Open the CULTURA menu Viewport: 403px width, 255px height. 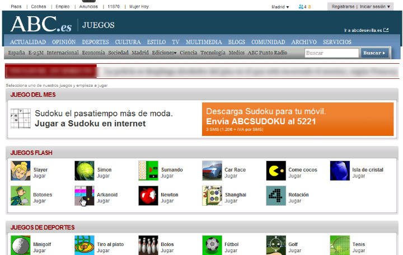(x=128, y=42)
